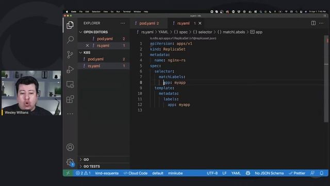
Task: Change YAML language mode
Action: (236, 173)
